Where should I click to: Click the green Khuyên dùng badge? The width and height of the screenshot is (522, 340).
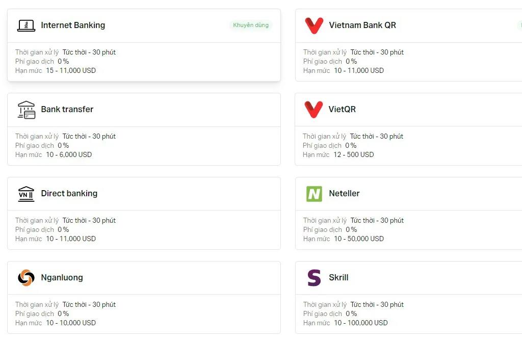pos(251,25)
